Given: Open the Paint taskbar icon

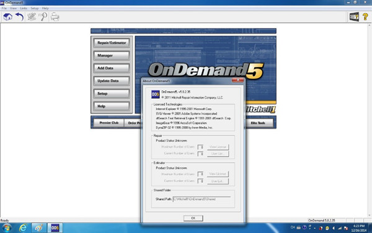Looking at the screenshot, I should 39,228.
